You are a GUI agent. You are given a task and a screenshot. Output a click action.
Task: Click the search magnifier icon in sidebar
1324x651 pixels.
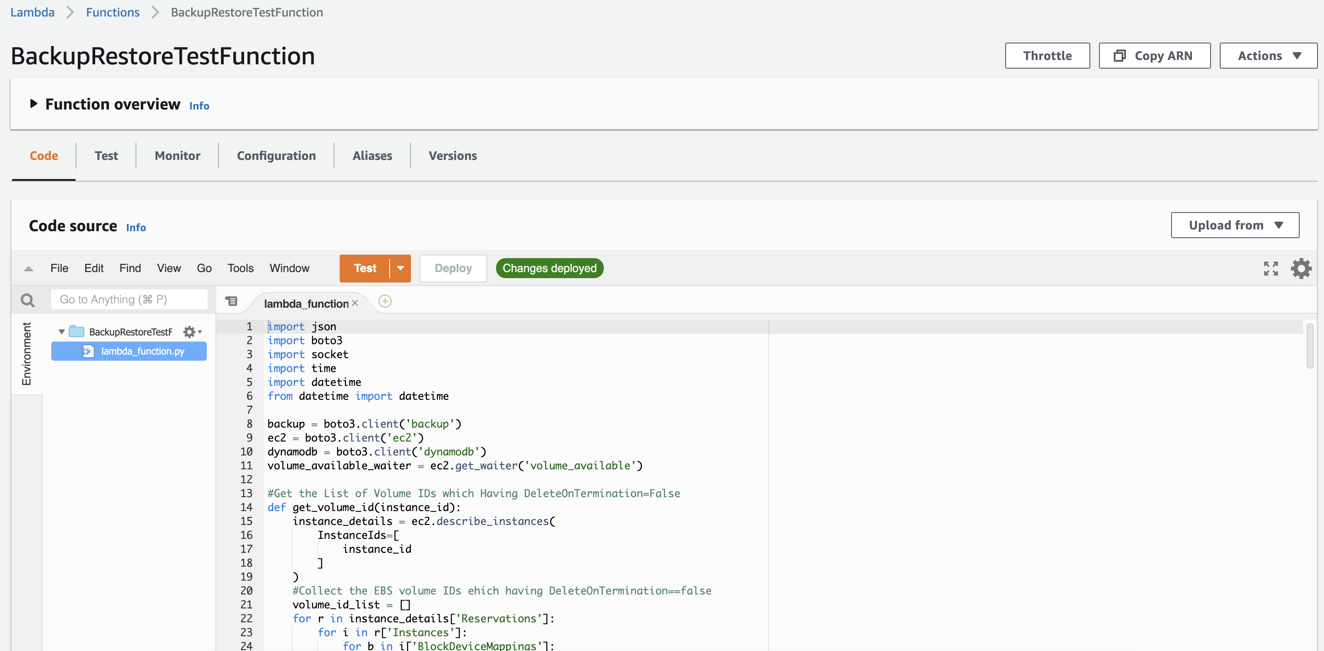pyautogui.click(x=28, y=300)
